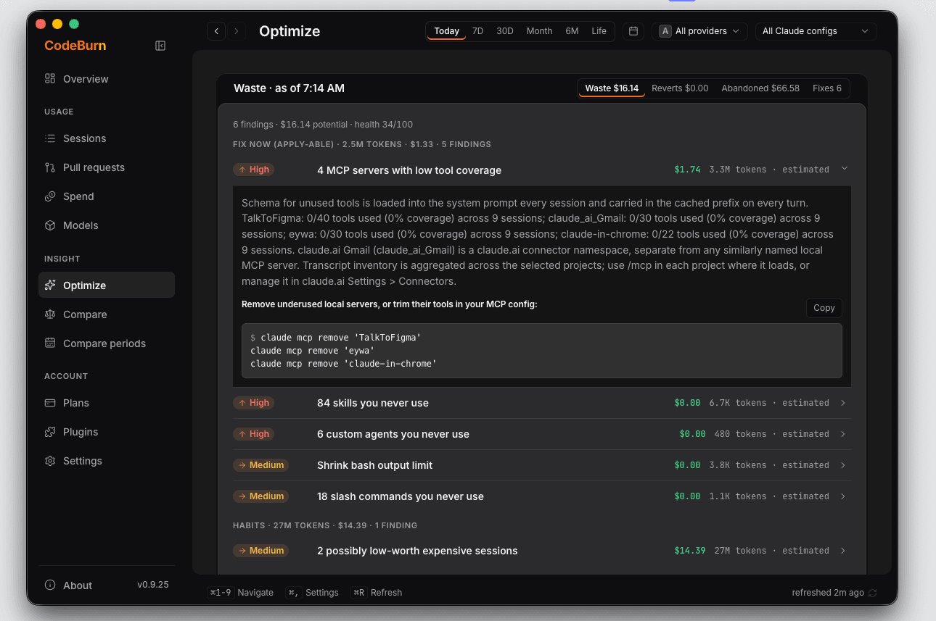Click the Pull requests branch icon

[x=50, y=167]
